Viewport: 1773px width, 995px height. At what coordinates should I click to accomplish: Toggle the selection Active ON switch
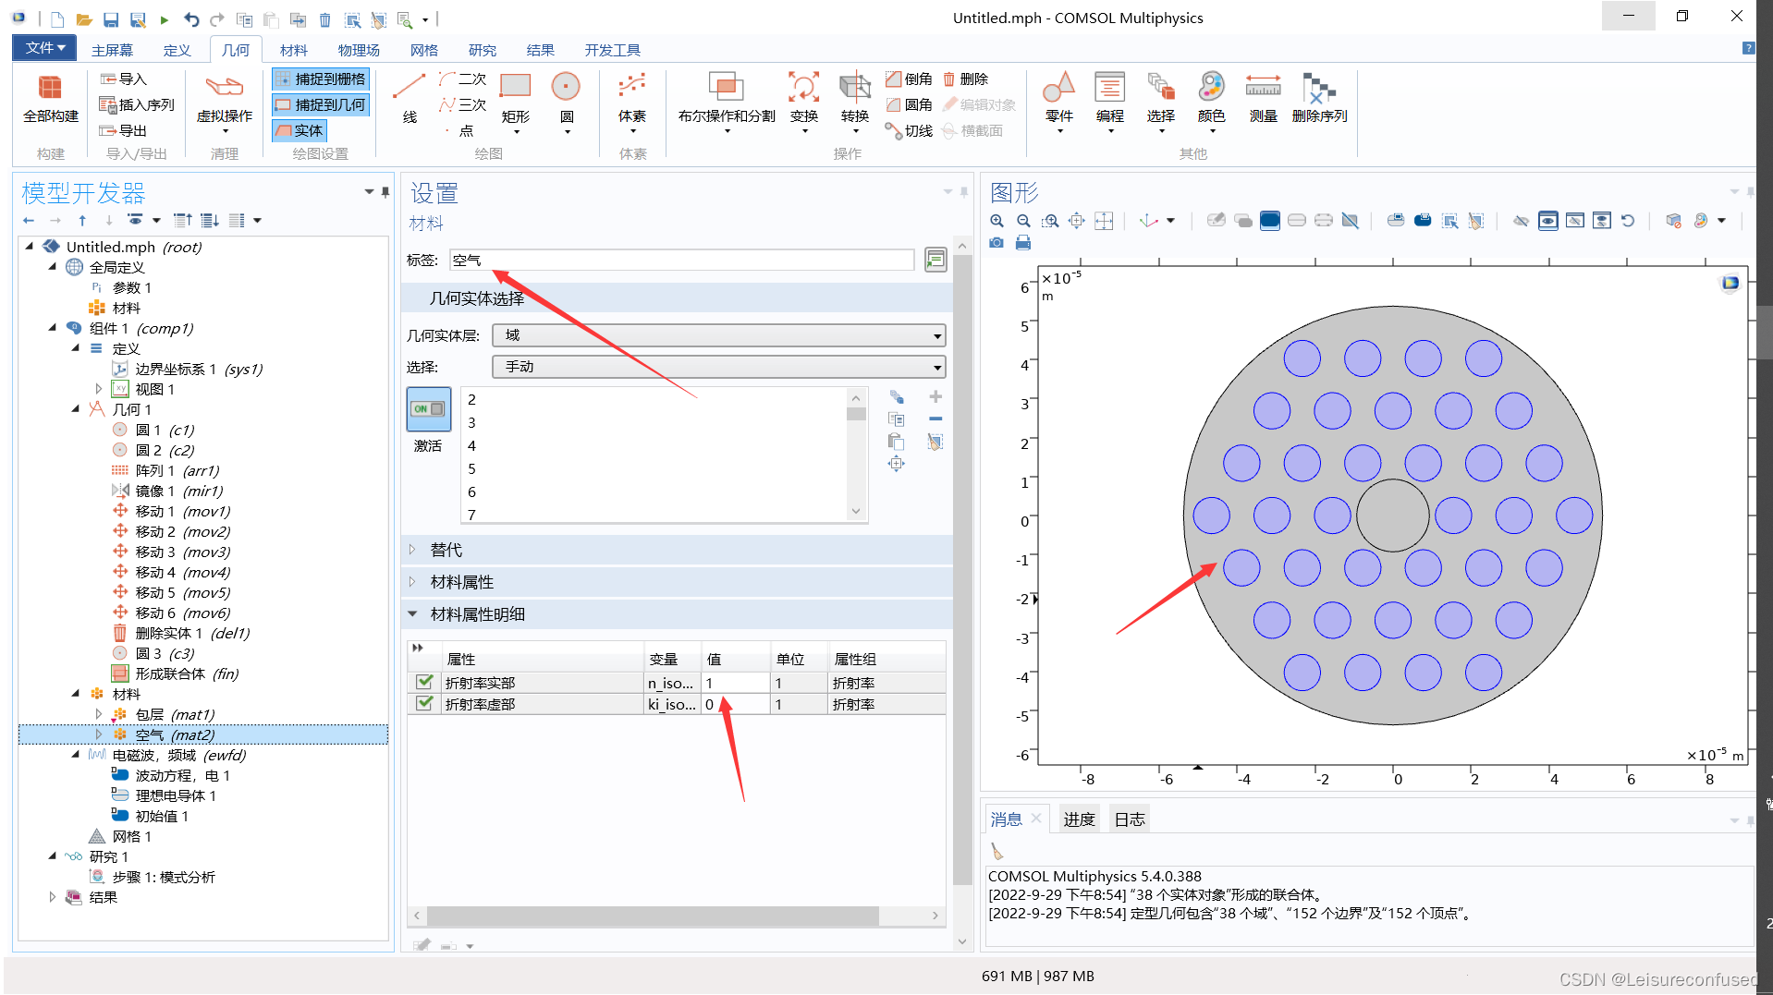pos(428,409)
